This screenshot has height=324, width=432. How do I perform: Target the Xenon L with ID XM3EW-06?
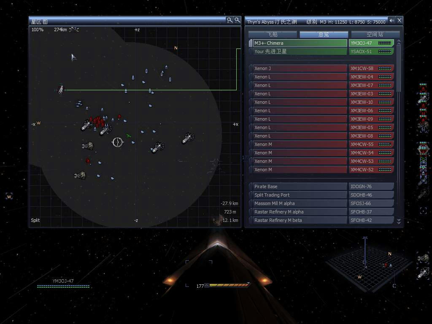(321, 111)
